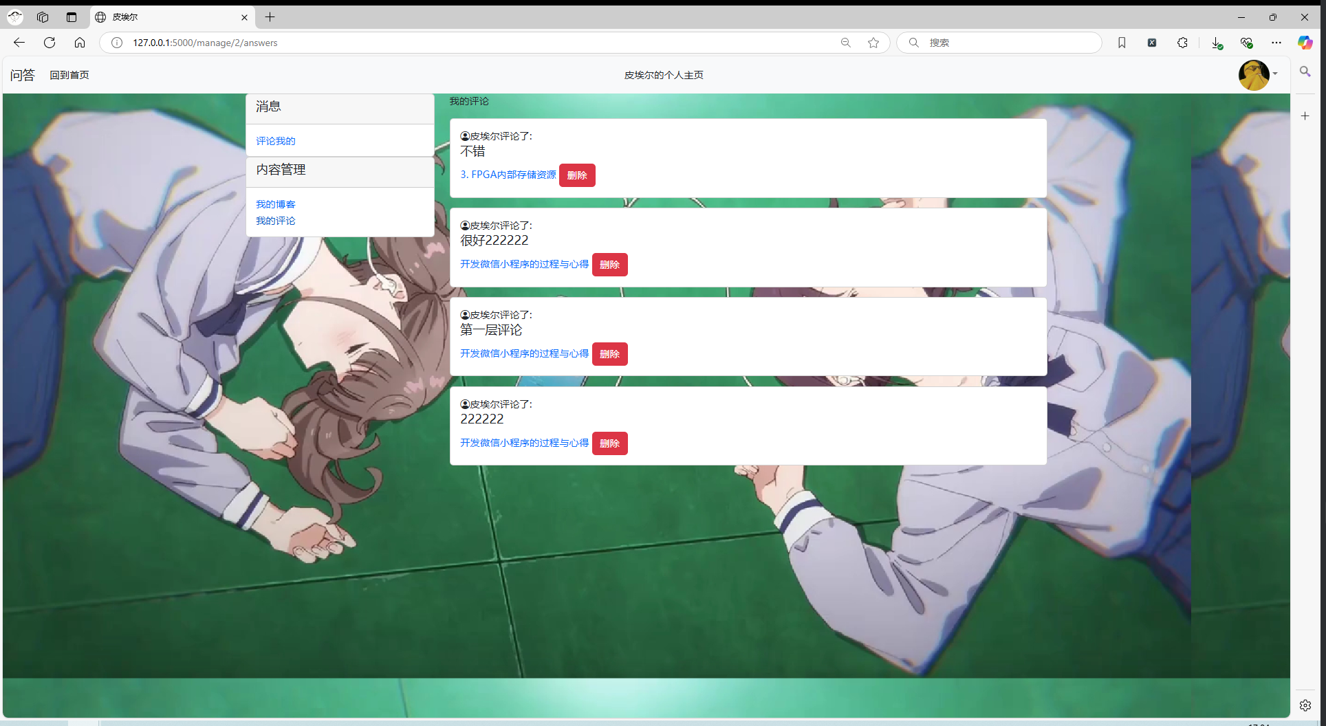Open post link under 222222 comment
Viewport: 1326px width, 726px height.
525,443
